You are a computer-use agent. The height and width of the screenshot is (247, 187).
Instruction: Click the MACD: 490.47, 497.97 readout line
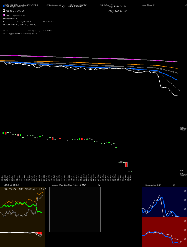pos(19,25)
